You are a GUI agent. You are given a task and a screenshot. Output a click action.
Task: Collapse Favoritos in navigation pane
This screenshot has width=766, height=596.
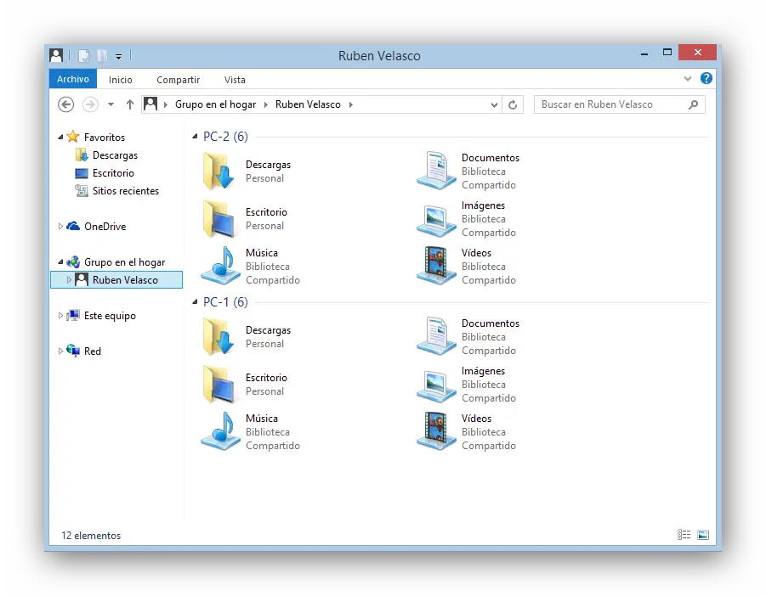60,138
